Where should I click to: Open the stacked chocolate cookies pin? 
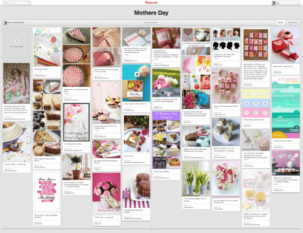click(x=136, y=187)
